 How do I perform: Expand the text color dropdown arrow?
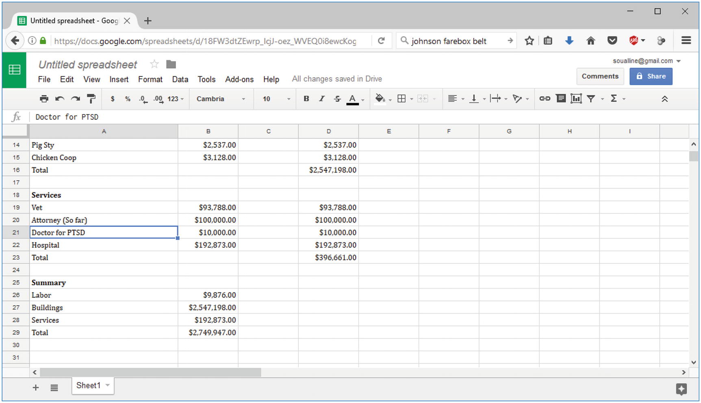363,99
